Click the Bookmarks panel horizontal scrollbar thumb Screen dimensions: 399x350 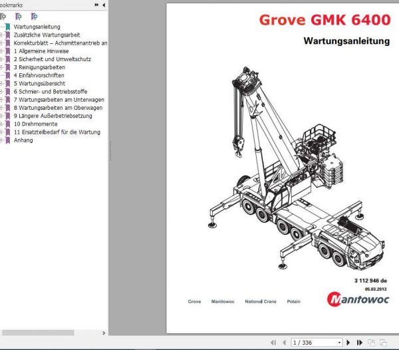[x=38, y=333]
